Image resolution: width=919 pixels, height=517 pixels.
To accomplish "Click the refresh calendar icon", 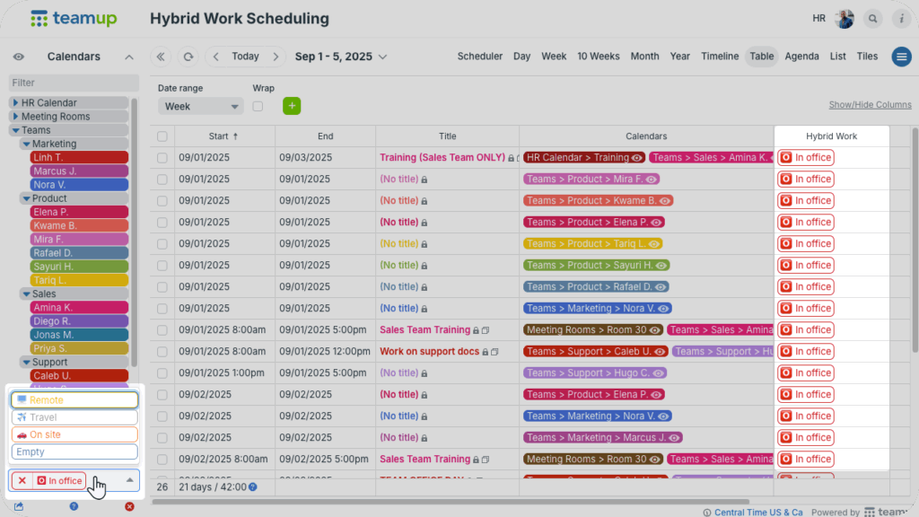I will (x=188, y=57).
